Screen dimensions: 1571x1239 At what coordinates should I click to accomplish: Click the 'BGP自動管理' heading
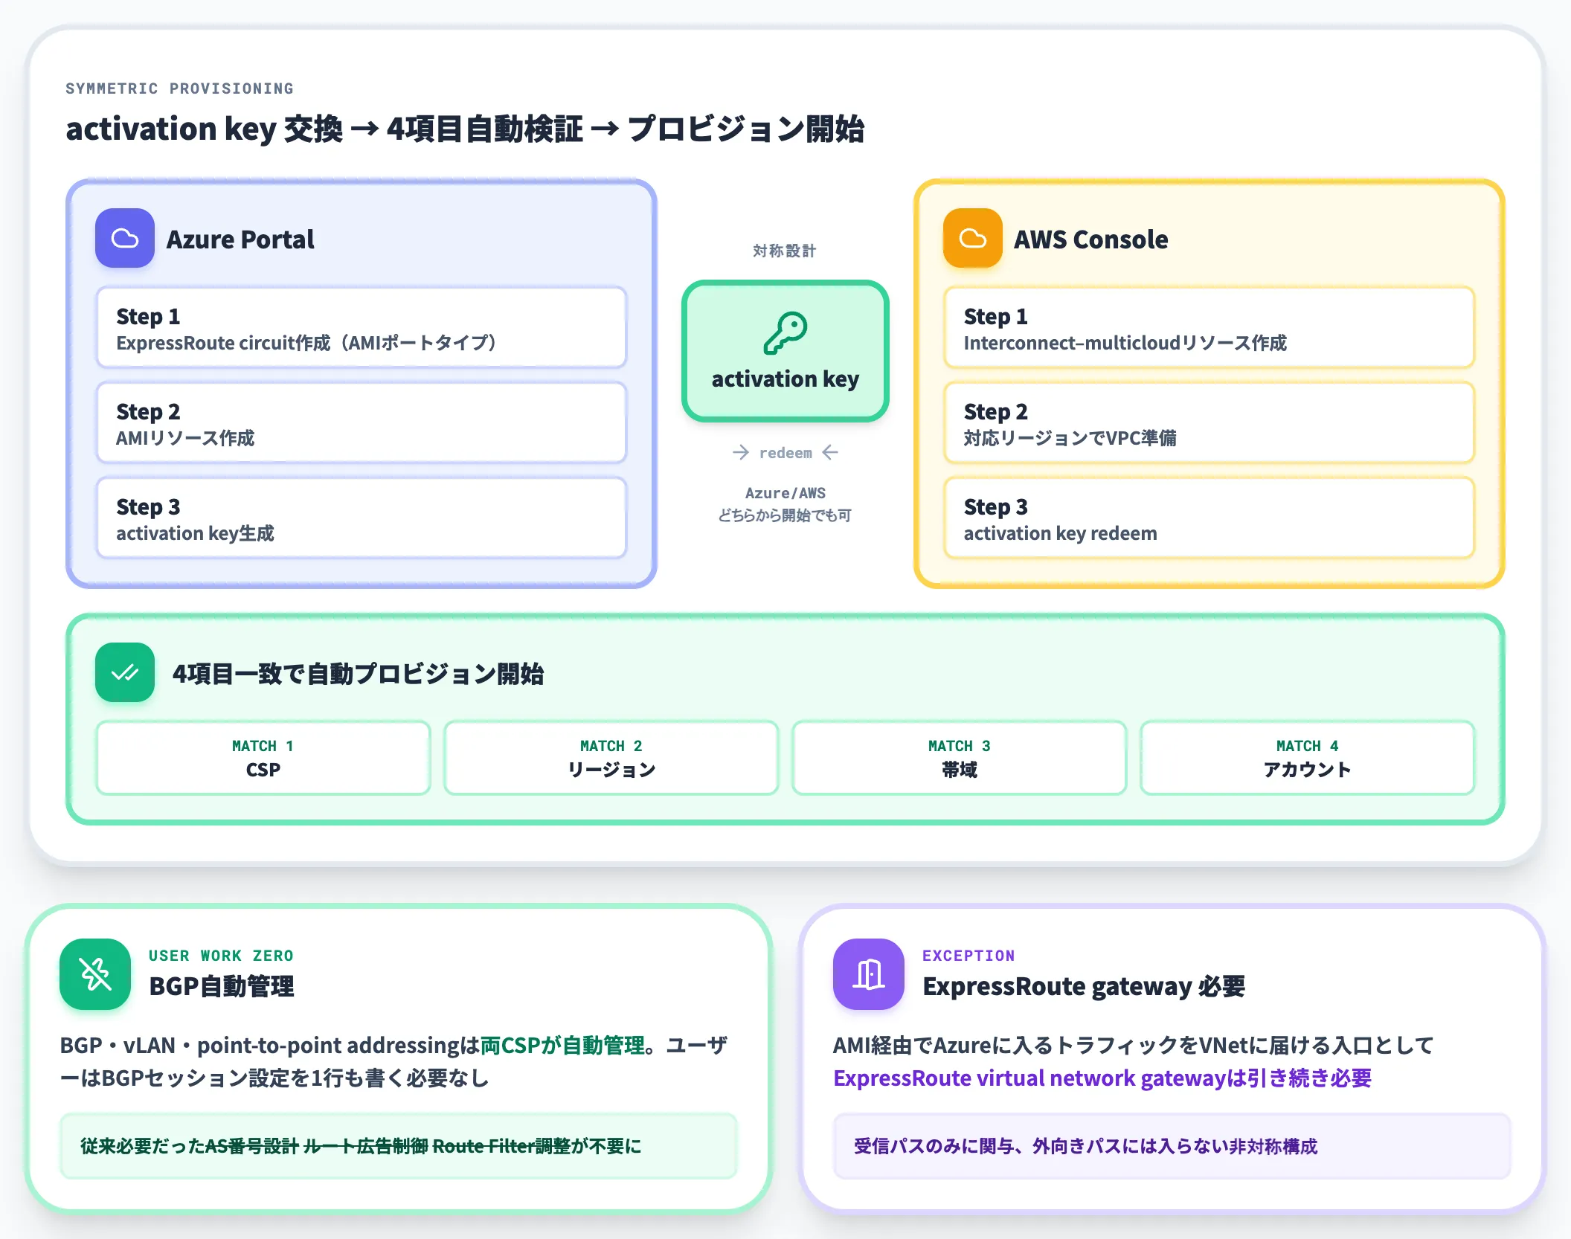click(x=222, y=987)
